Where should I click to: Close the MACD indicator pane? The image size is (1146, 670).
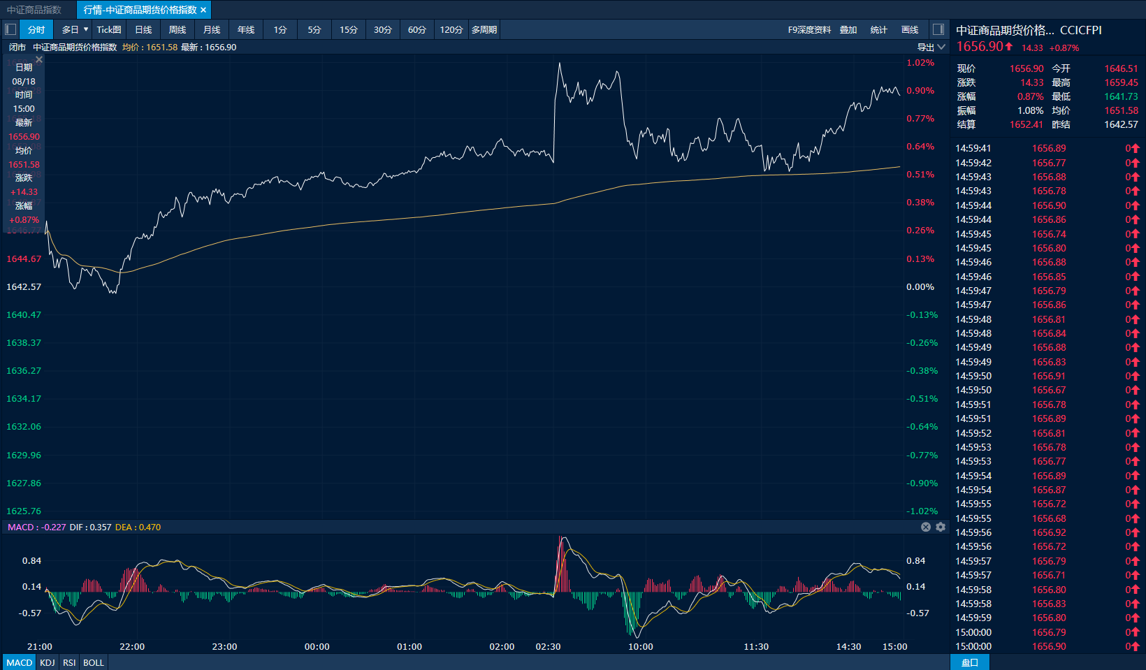point(926,527)
